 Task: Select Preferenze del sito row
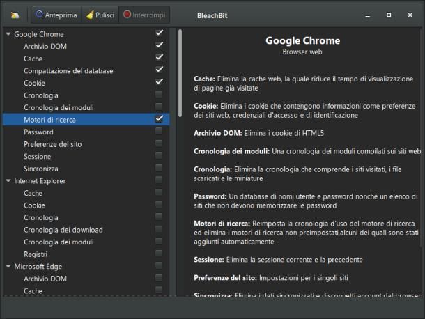86,144
